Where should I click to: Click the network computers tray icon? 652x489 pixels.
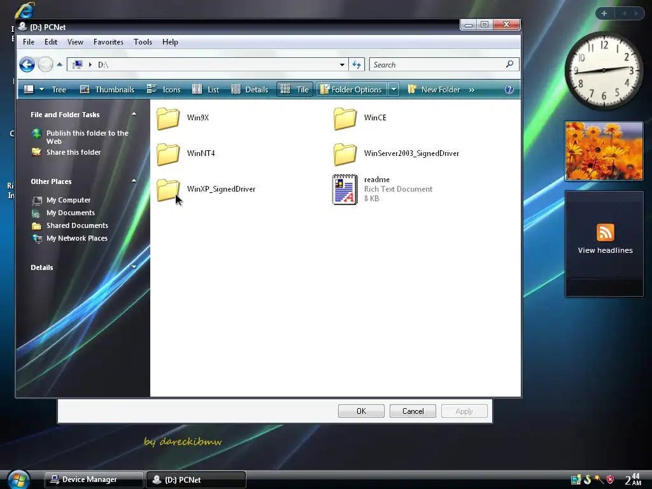point(576,480)
